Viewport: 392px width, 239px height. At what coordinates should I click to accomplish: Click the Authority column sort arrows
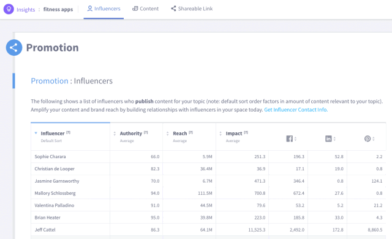pos(115,134)
